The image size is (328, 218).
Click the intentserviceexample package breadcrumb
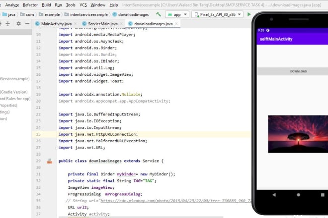pos(86,14)
